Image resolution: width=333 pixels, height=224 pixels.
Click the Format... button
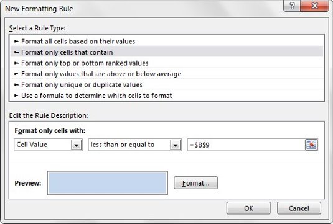coord(195,183)
